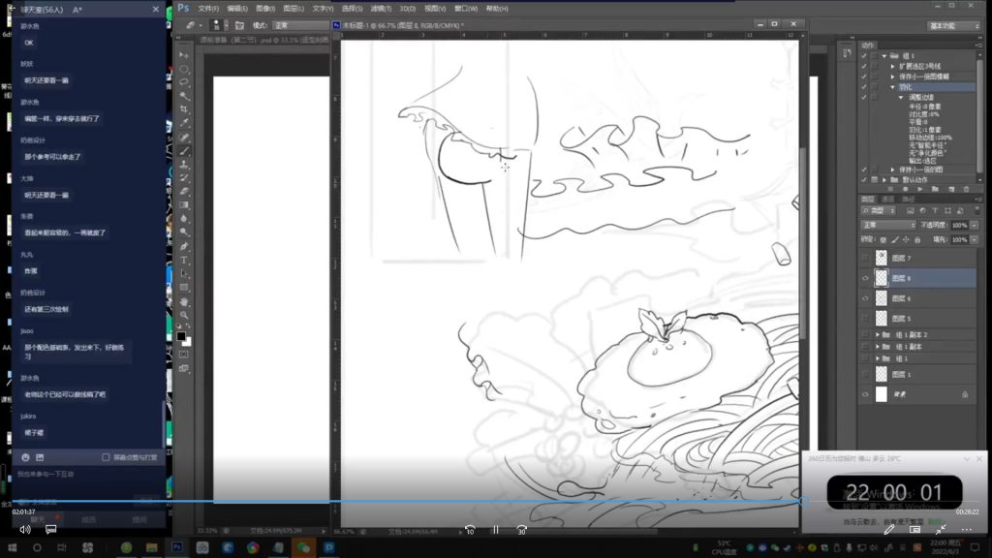Screen dimensions: 992x558
Task: Select the Hand tool
Action: click(x=184, y=301)
